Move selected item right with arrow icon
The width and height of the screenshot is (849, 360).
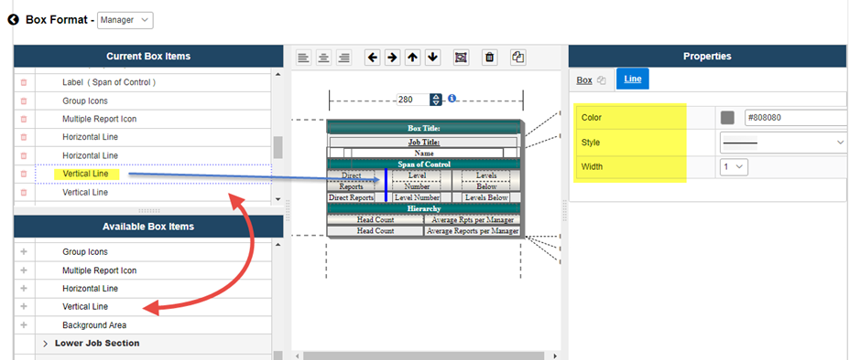[392, 58]
